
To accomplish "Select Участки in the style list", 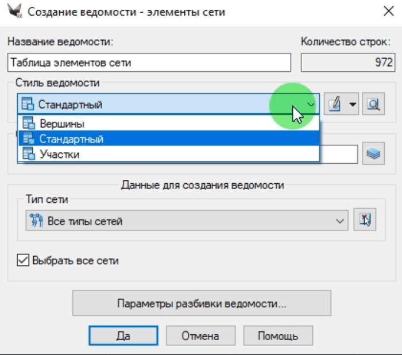I will pos(169,154).
